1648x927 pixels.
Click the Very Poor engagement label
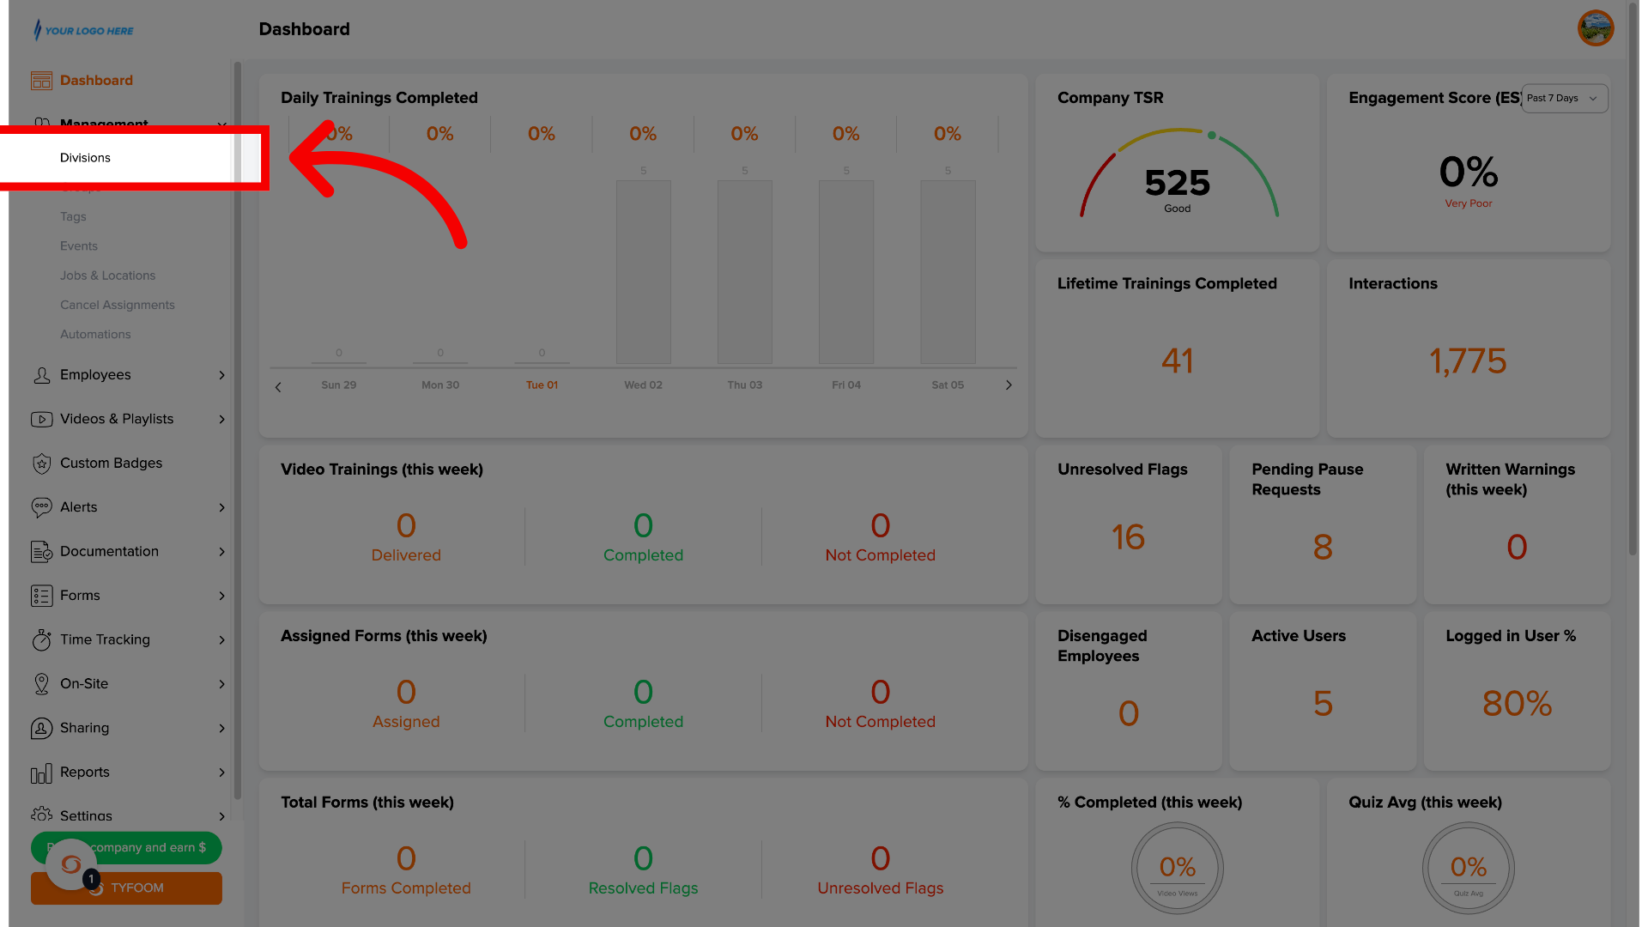1469,204
